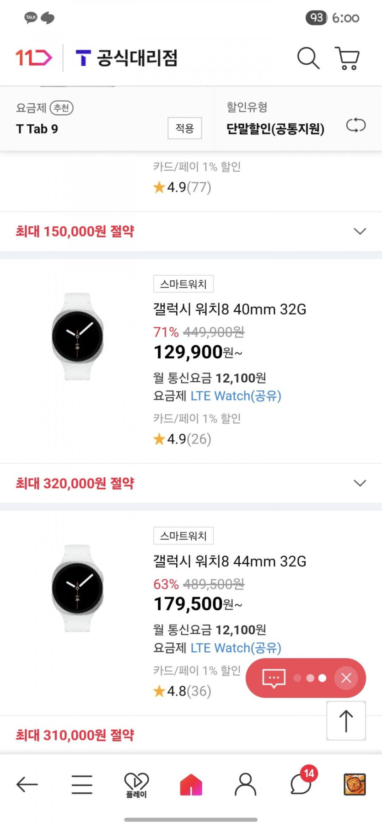Viewport: 382px width, 827px height.
Task: Open the chatbot speech bubble icon
Action: pos(274,678)
